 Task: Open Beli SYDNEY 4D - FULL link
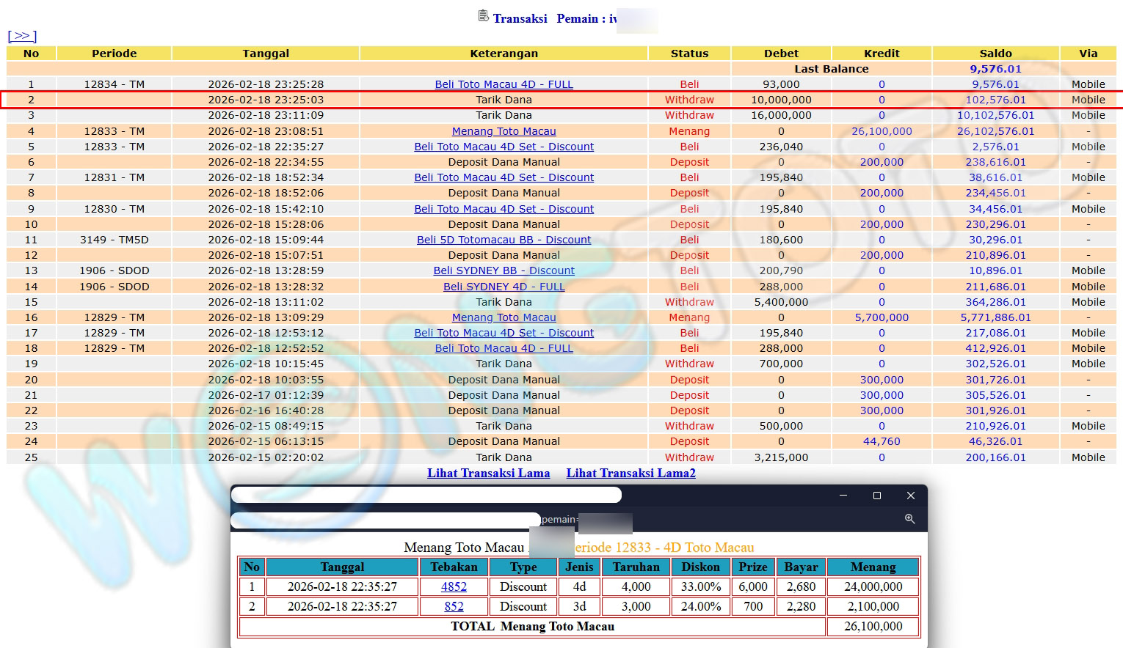(504, 287)
